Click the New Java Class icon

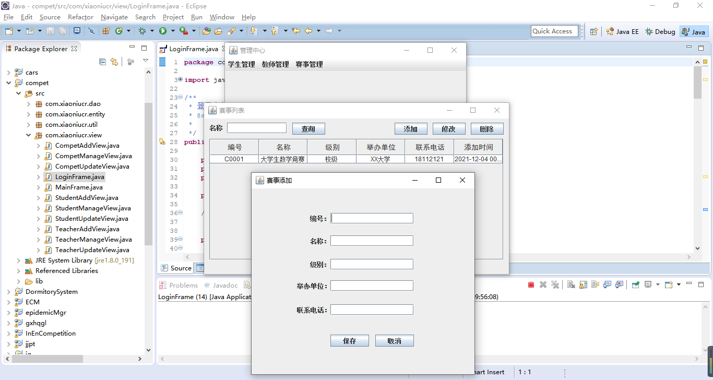119,31
